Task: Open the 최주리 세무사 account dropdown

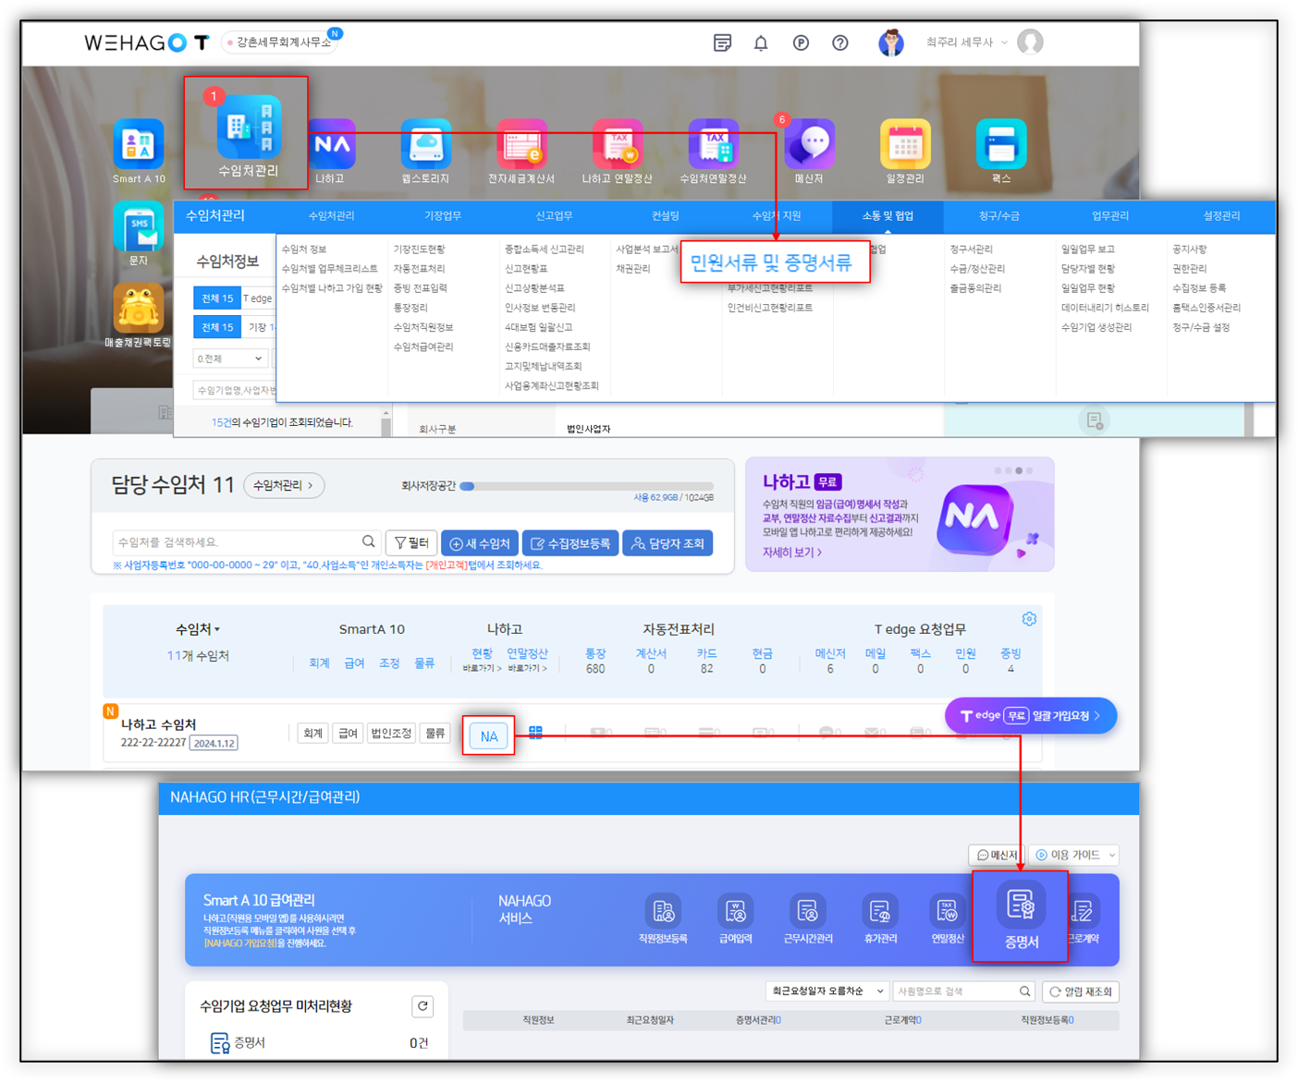Action: coord(966,43)
